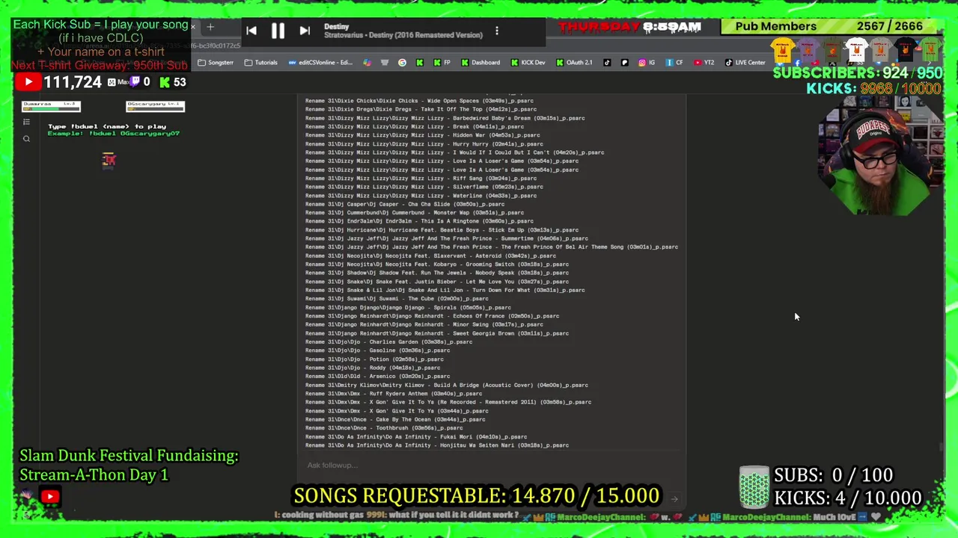
Task: Open a new browser tab with plus
Action: pos(210,28)
